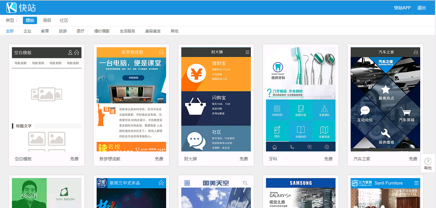This screenshot has height=208, width=436.
Task: Open the SAMSUNG Galaxy S4 template thumbnail
Action: [x=301, y=193]
